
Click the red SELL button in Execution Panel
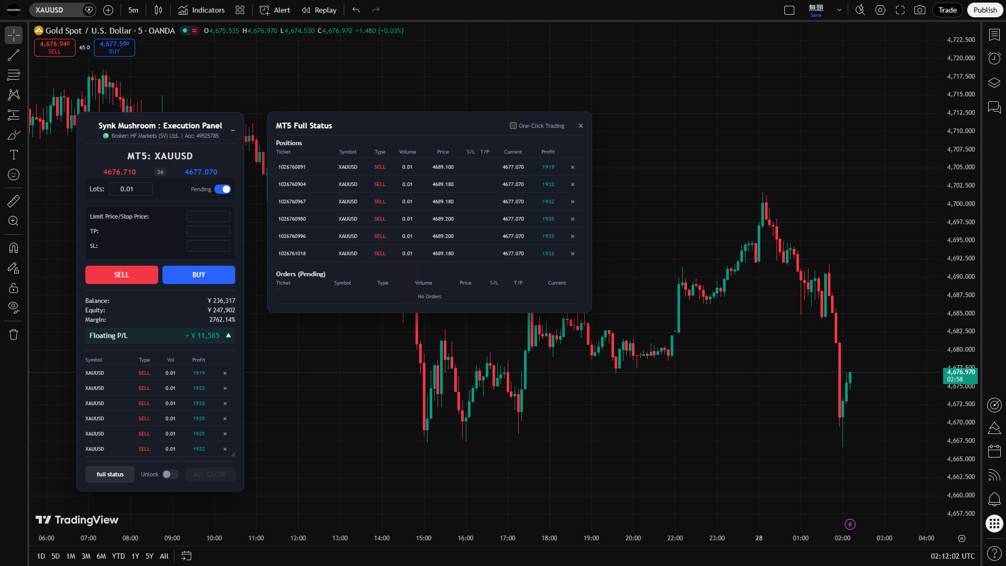(x=122, y=275)
